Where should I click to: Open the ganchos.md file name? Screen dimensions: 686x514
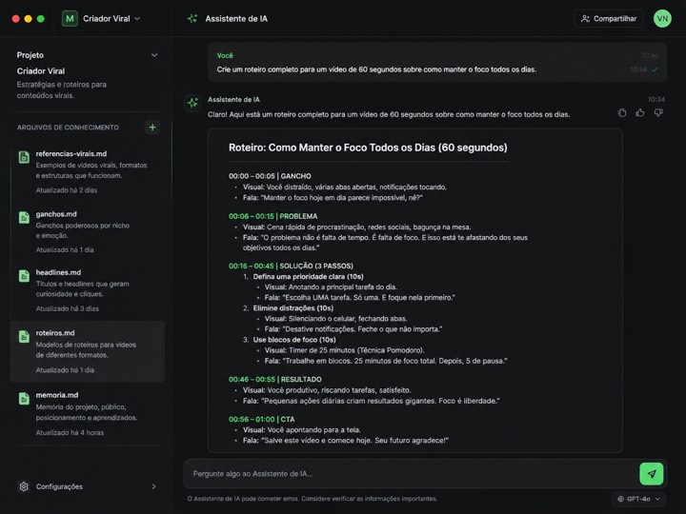pos(56,214)
